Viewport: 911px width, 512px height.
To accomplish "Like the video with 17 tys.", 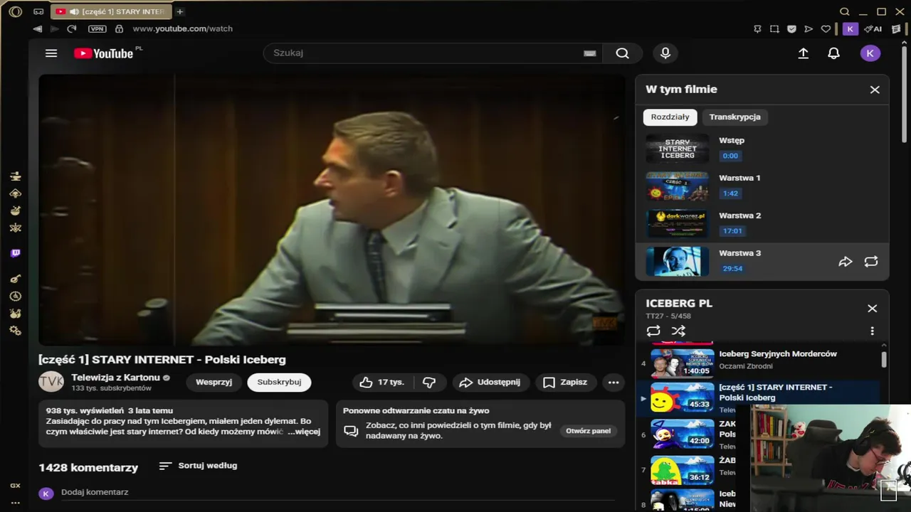I will pyautogui.click(x=382, y=383).
